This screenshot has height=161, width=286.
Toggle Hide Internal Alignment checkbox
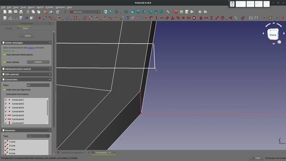coord(4,89)
